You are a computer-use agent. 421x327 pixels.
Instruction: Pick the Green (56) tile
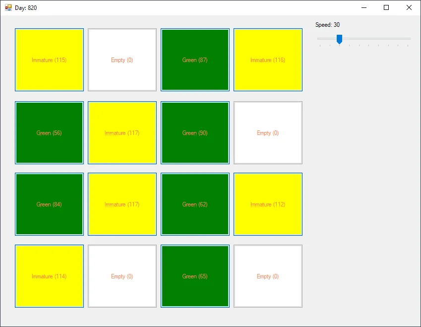click(x=50, y=132)
